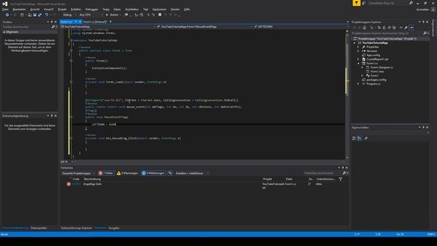Viewport: 437px width, 246px height.
Task: Open the YouTubeTutorialApp project navigation dropdown
Action: [x=108, y=27]
